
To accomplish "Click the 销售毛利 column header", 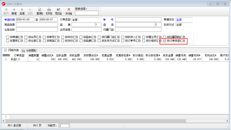I will [181, 56].
